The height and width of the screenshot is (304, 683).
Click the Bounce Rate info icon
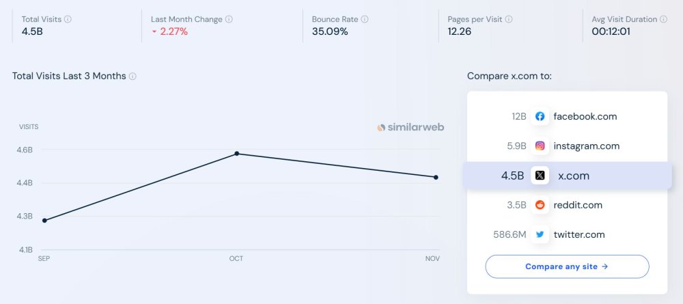click(x=365, y=19)
